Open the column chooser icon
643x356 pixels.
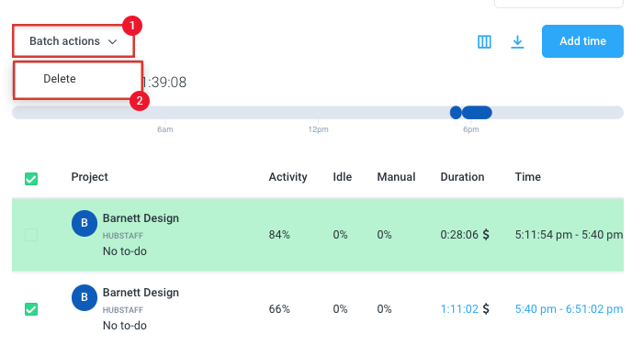484,42
